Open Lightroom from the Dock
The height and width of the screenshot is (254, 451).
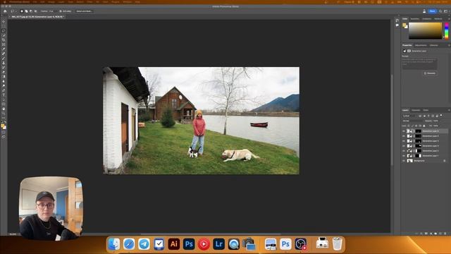[x=219, y=244]
